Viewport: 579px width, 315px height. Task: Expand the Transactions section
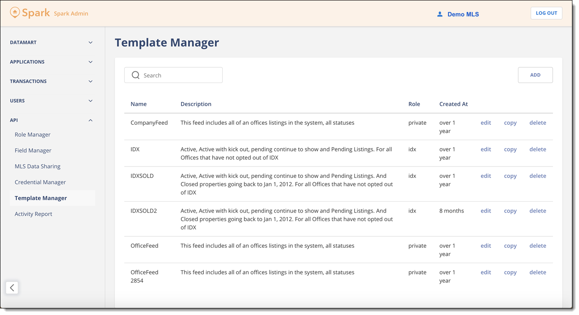(52, 81)
